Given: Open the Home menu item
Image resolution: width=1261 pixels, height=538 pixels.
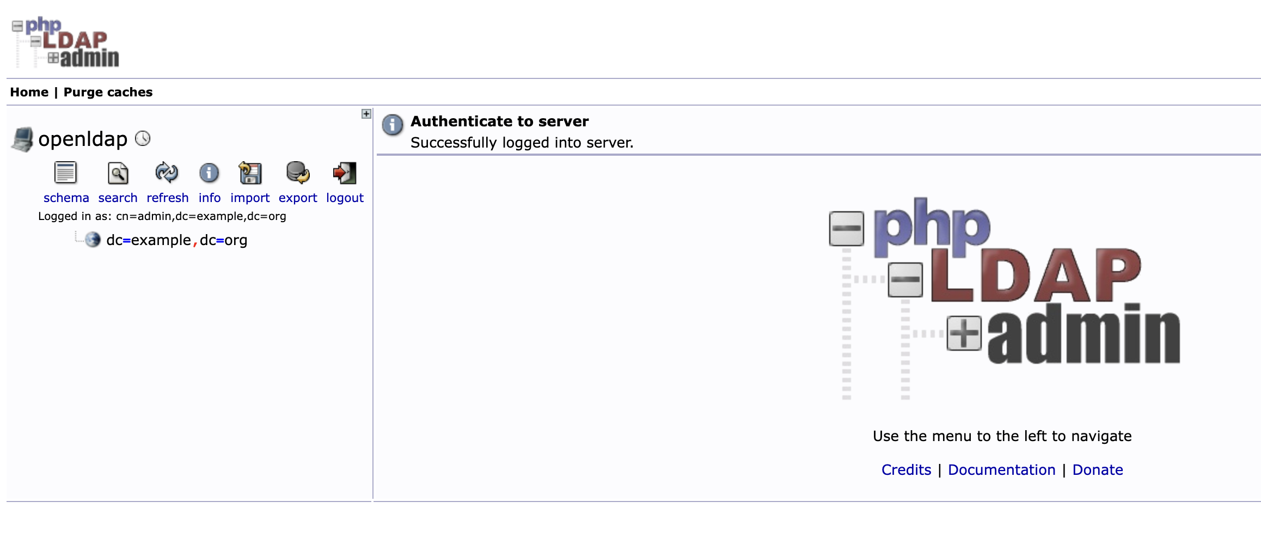Looking at the screenshot, I should 29,92.
